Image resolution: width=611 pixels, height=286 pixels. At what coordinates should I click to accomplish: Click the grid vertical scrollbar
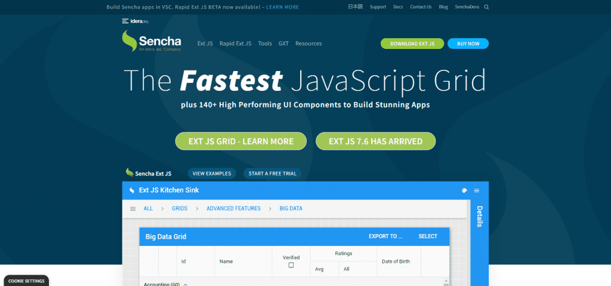[446, 282]
